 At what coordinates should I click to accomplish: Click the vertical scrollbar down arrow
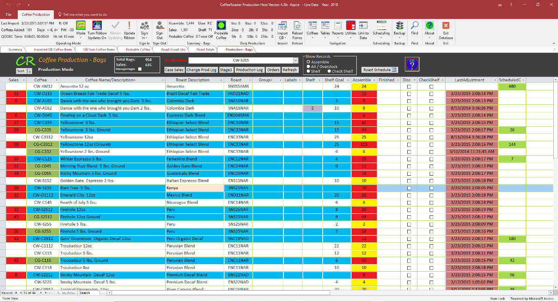tap(555, 287)
